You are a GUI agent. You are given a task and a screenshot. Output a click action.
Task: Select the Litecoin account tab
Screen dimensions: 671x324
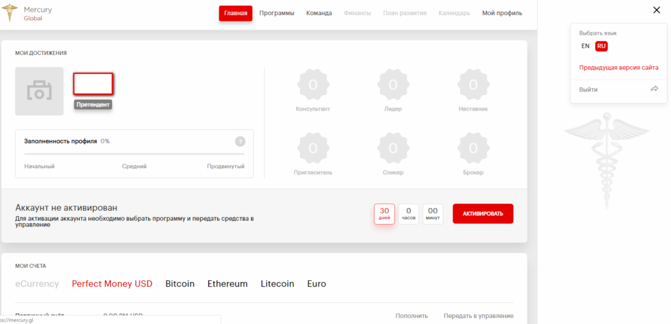click(277, 284)
